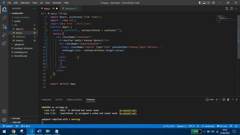
Task: Open the Accounts menu icon
Action: coord(4,111)
